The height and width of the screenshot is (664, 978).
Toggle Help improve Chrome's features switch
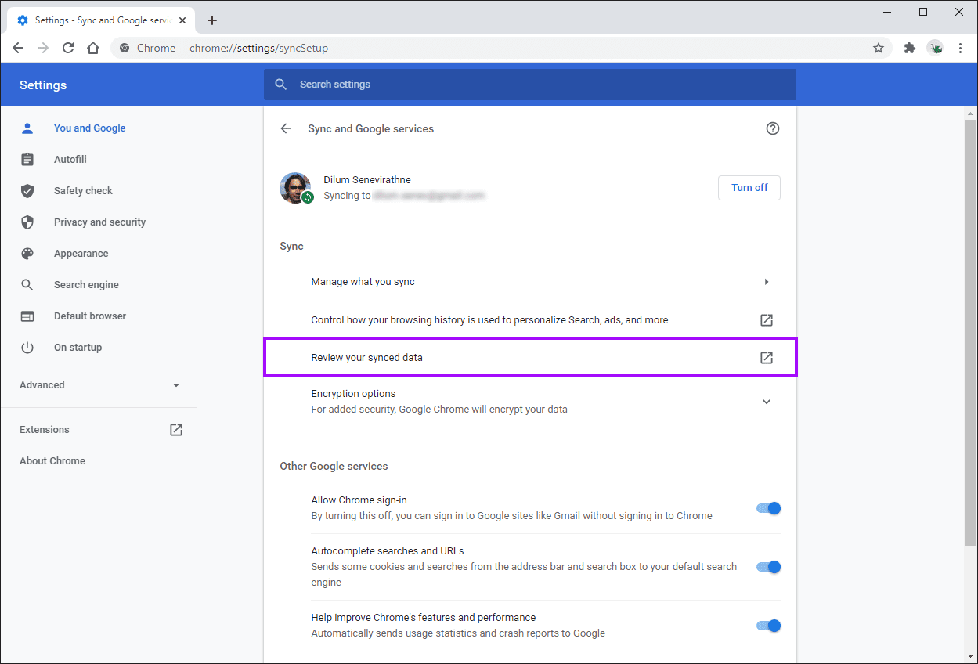coord(768,626)
